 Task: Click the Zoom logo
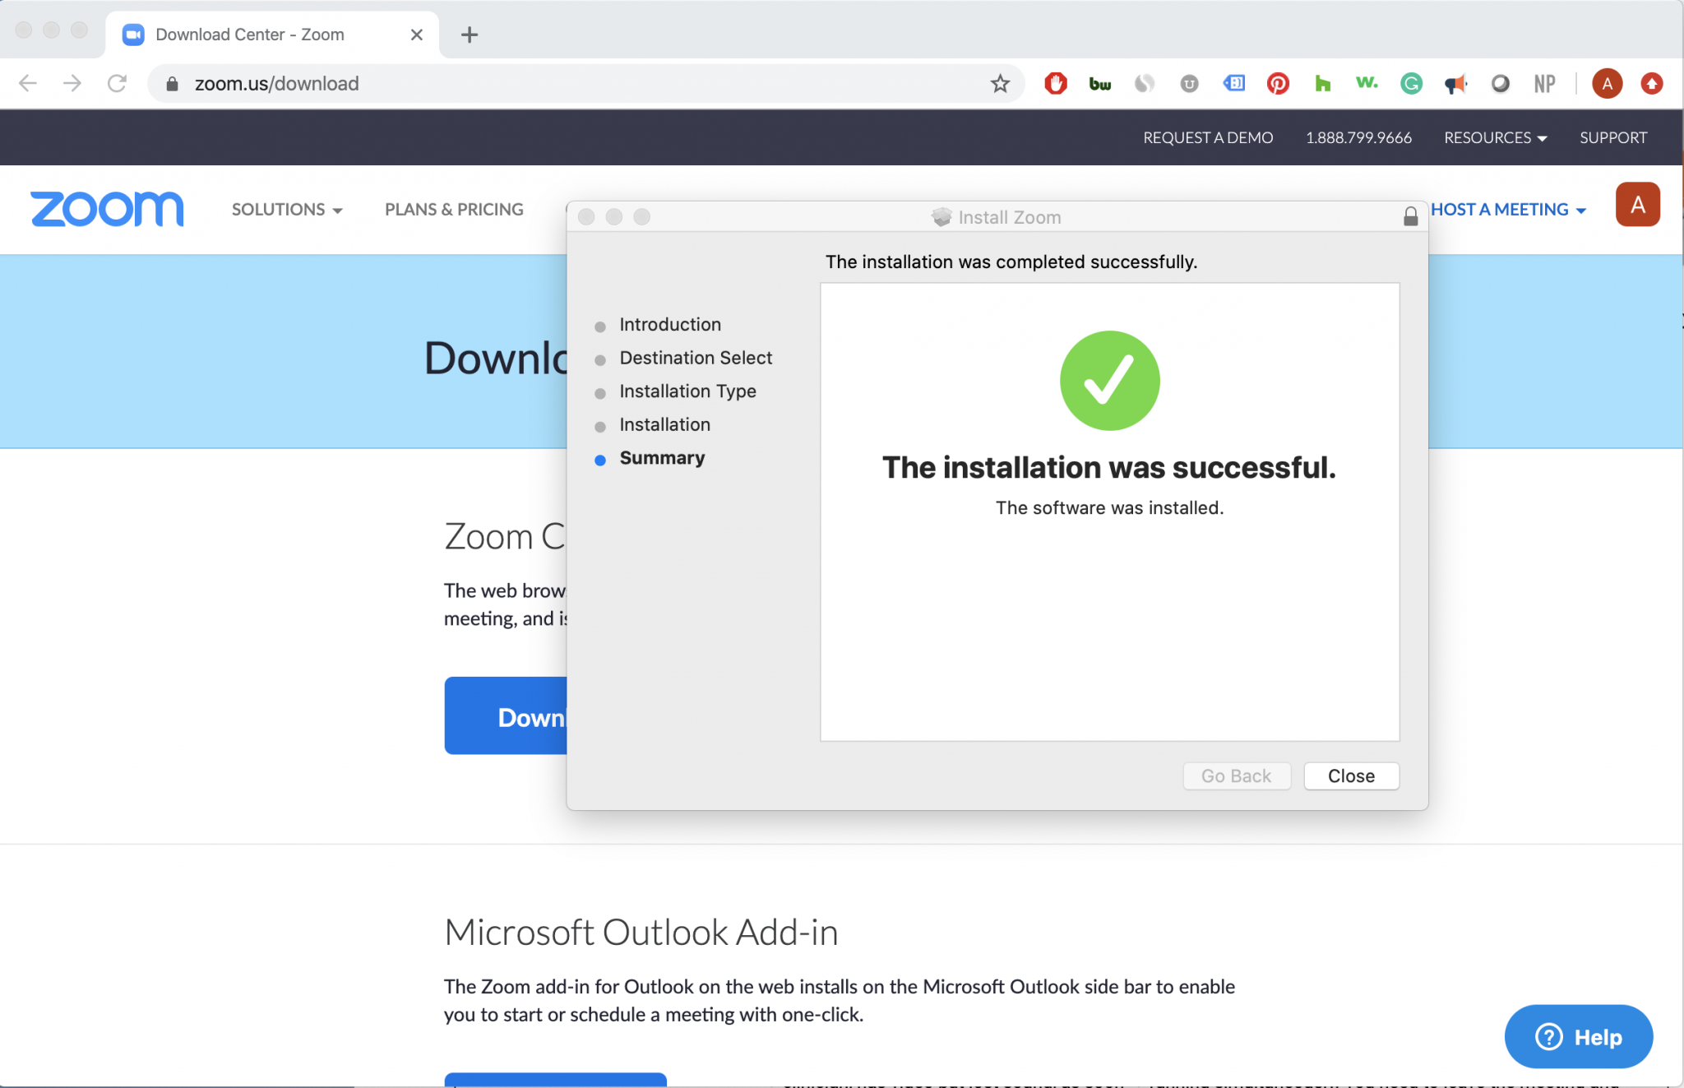(x=107, y=209)
